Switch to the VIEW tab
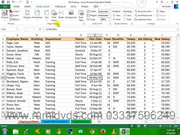 [x=96, y=7]
